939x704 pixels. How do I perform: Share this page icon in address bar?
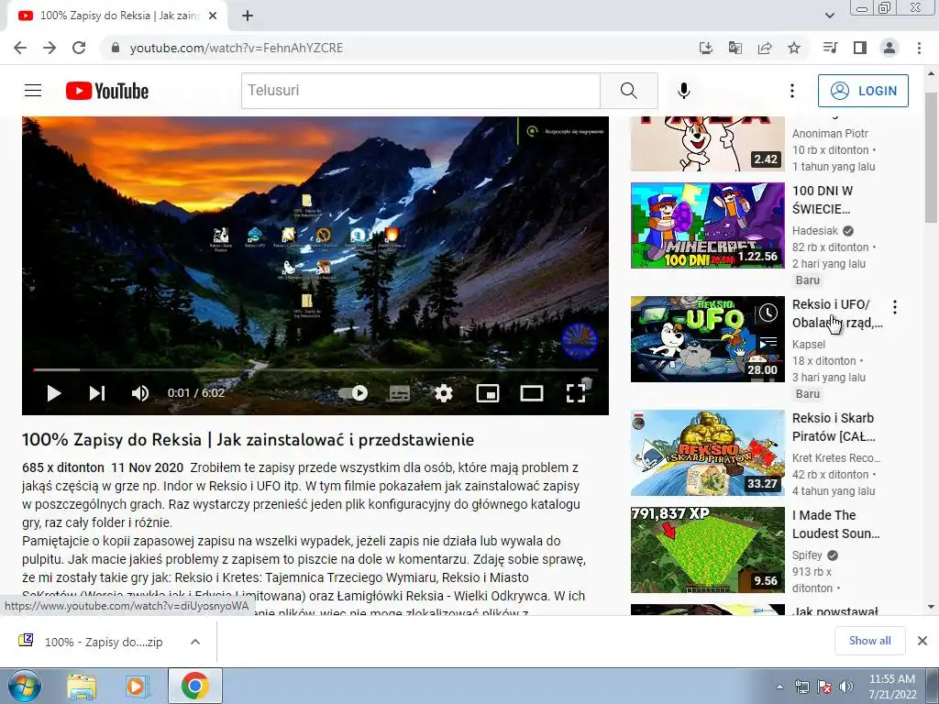765,48
